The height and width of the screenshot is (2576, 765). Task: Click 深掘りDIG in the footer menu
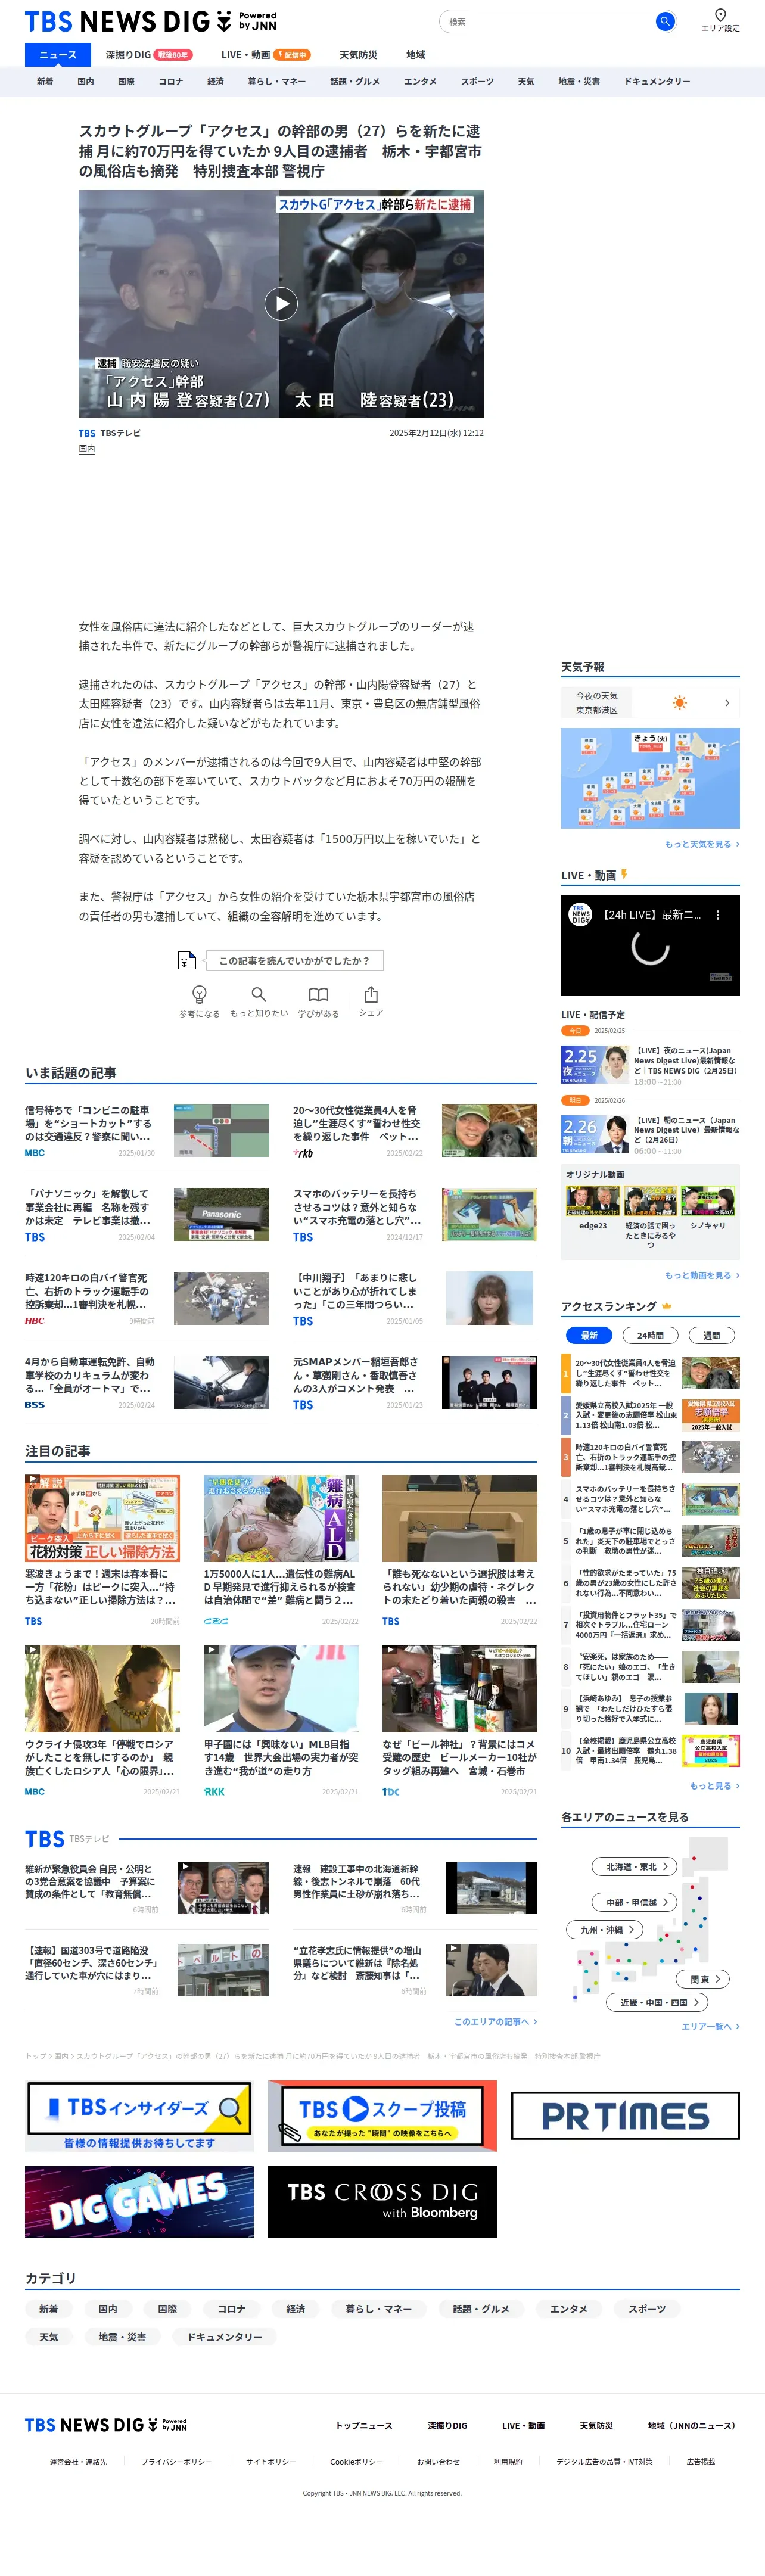pos(447,2425)
